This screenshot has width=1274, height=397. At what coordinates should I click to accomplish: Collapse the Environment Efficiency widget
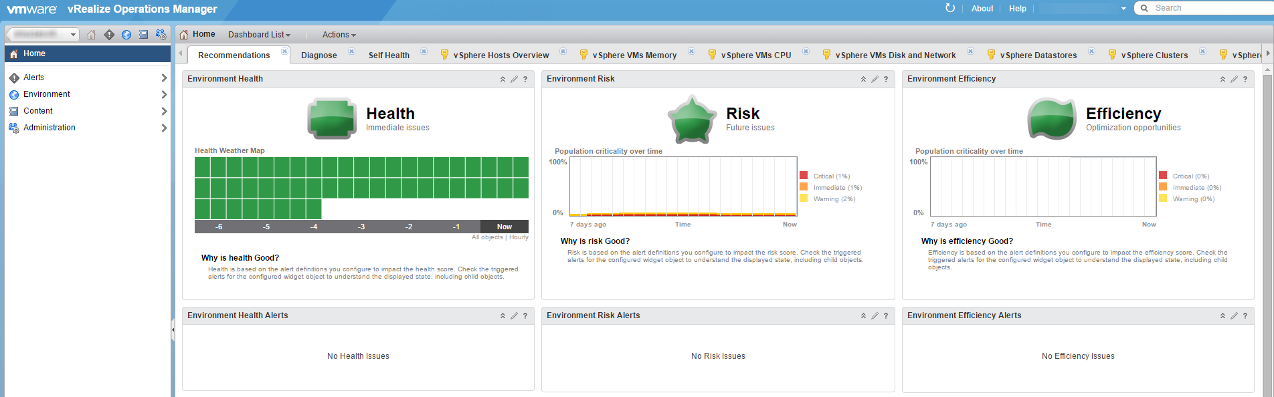(1222, 80)
